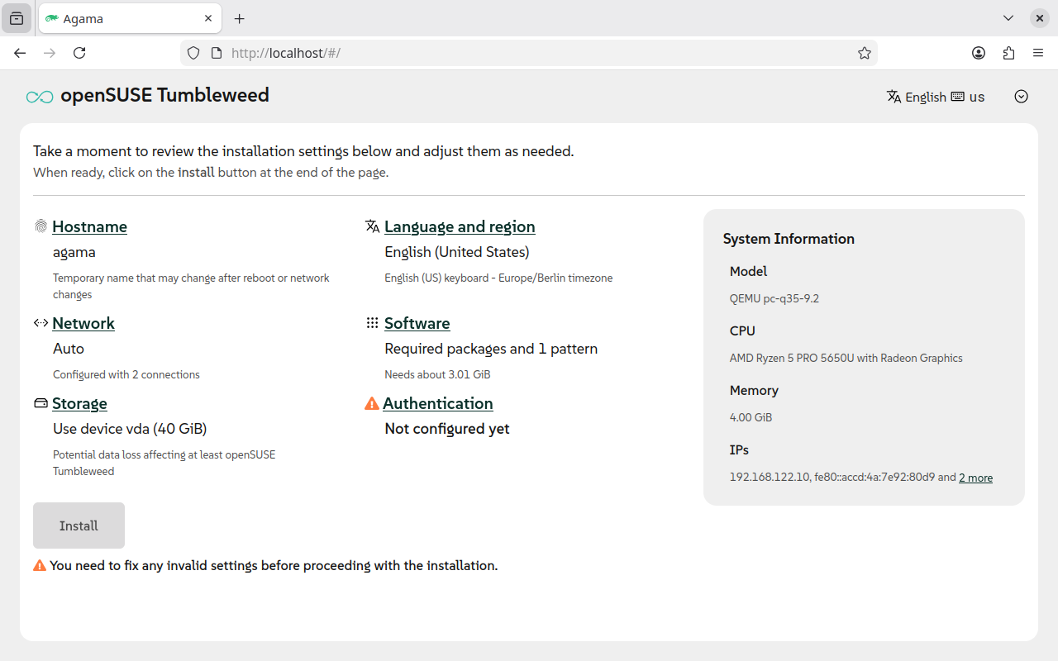Bookmark this page with the star icon
This screenshot has width=1058, height=661.
tap(865, 53)
